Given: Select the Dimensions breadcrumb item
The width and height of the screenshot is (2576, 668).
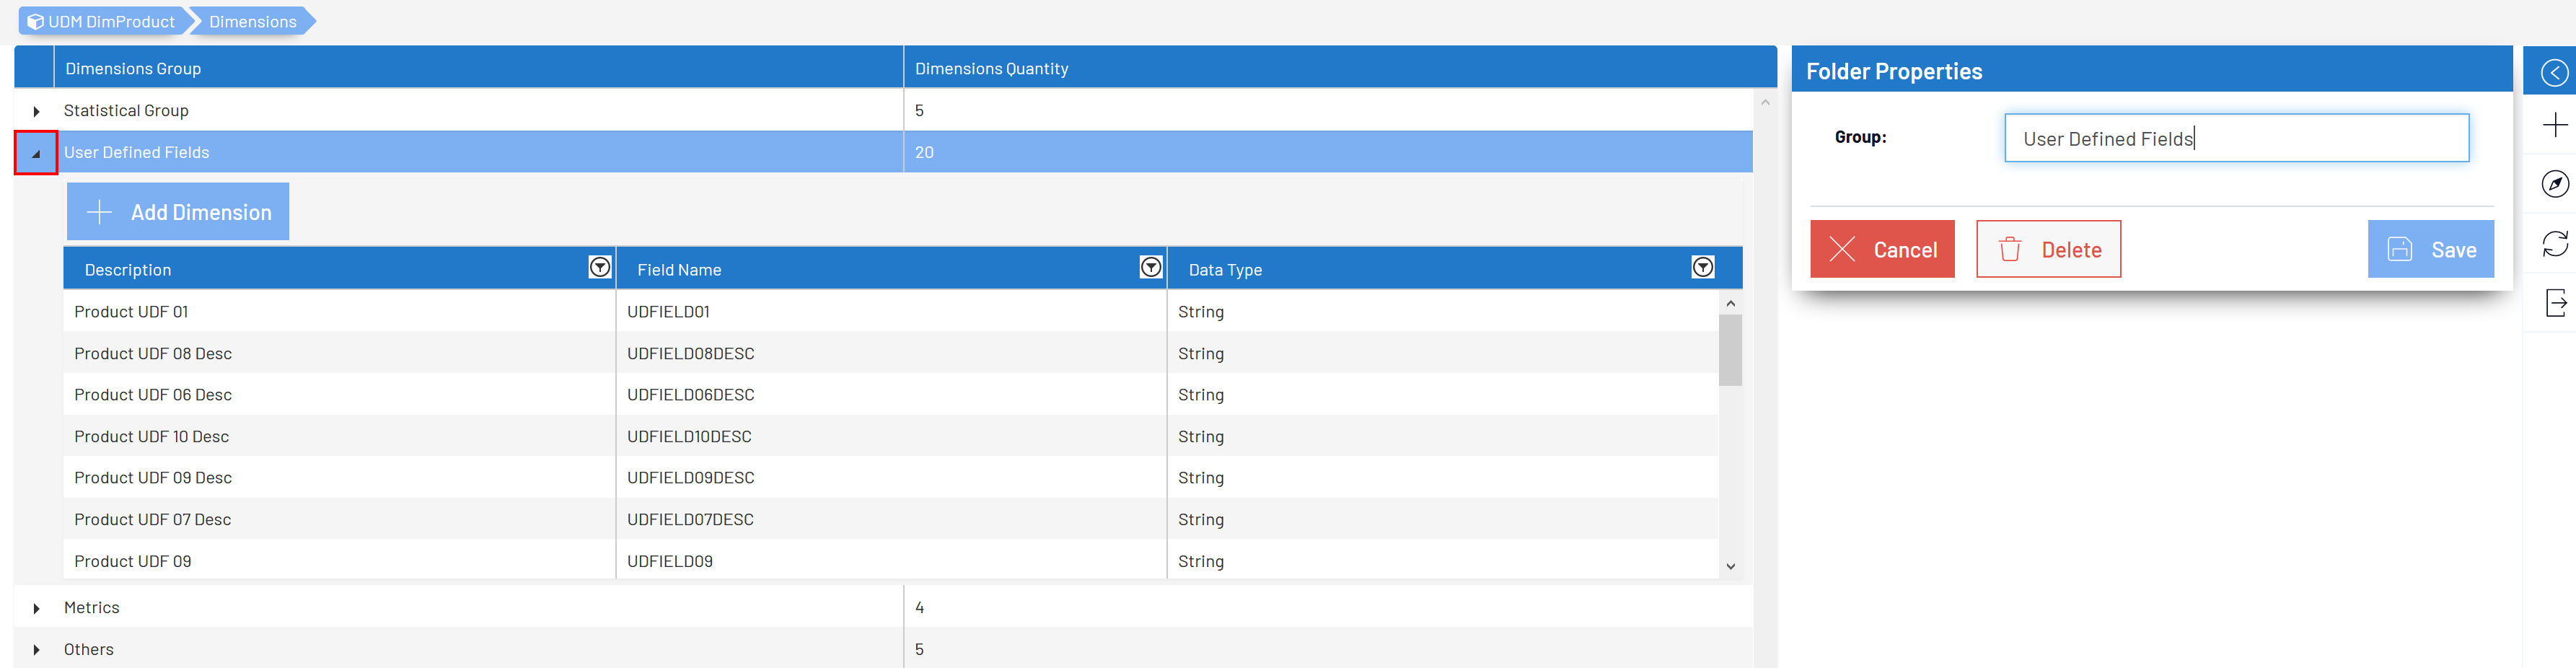Looking at the screenshot, I should (x=252, y=21).
